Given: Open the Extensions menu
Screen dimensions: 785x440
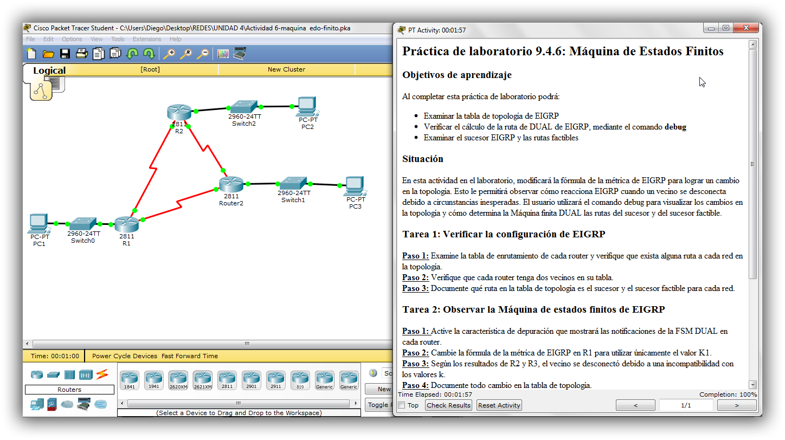Looking at the screenshot, I should 146,38.
